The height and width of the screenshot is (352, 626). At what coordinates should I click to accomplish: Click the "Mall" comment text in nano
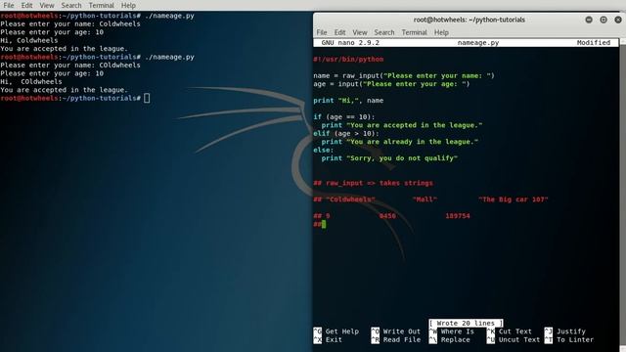point(425,199)
